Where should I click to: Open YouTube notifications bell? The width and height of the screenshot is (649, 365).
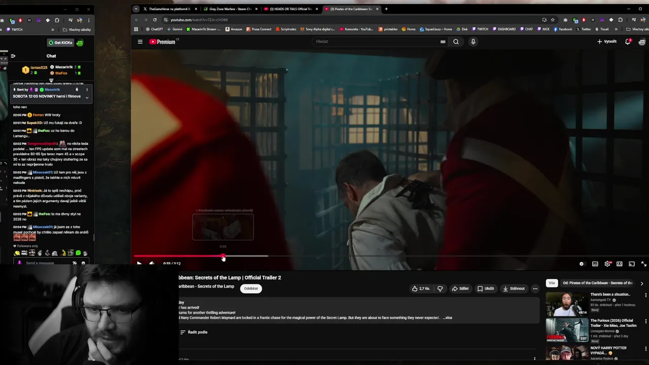pos(628,42)
